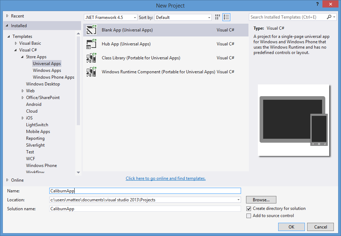Collapse the Templates tree node
341x236 pixels.
(9, 36)
